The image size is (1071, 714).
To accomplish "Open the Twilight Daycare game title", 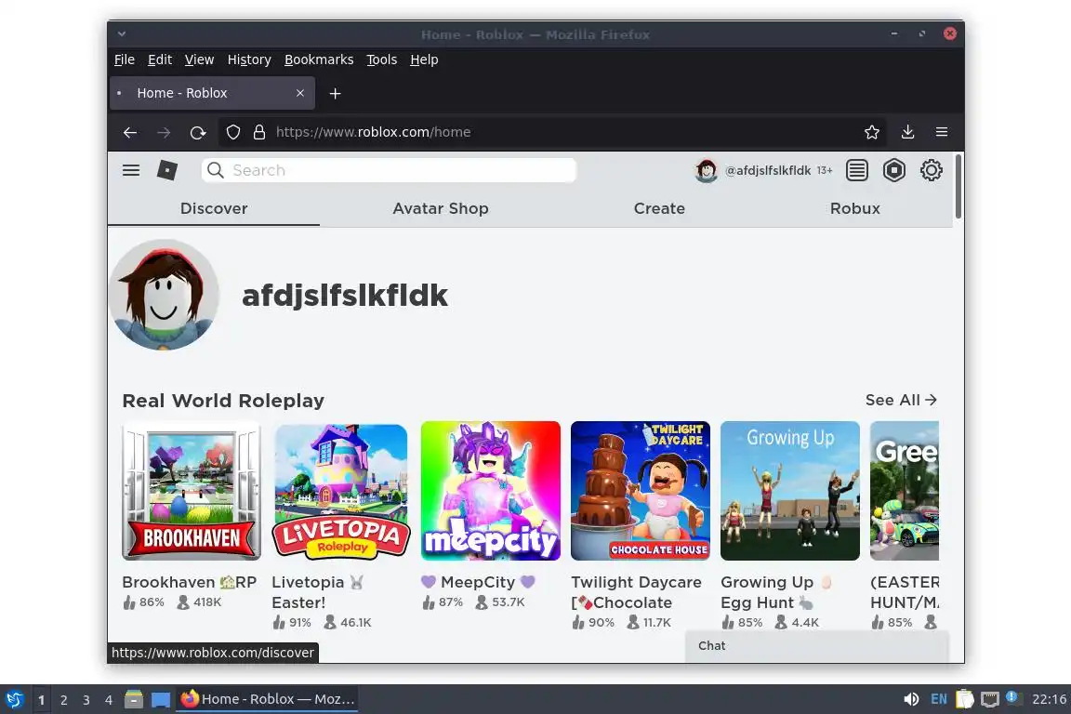I will tap(637, 592).
